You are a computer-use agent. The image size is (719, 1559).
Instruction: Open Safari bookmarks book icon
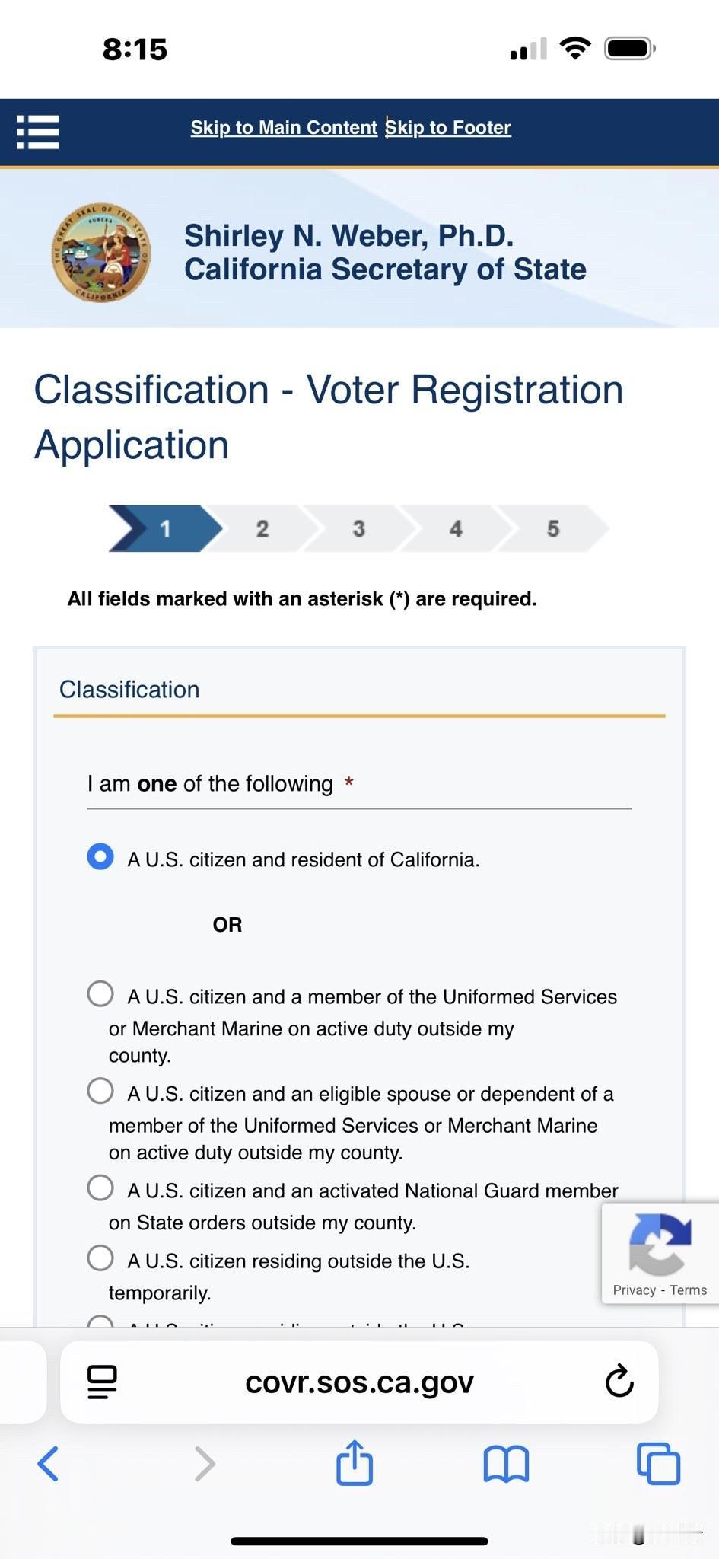tap(506, 1463)
